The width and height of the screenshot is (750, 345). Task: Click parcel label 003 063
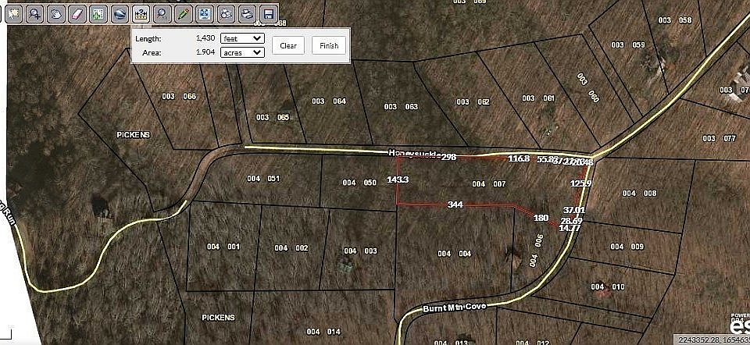click(x=401, y=107)
